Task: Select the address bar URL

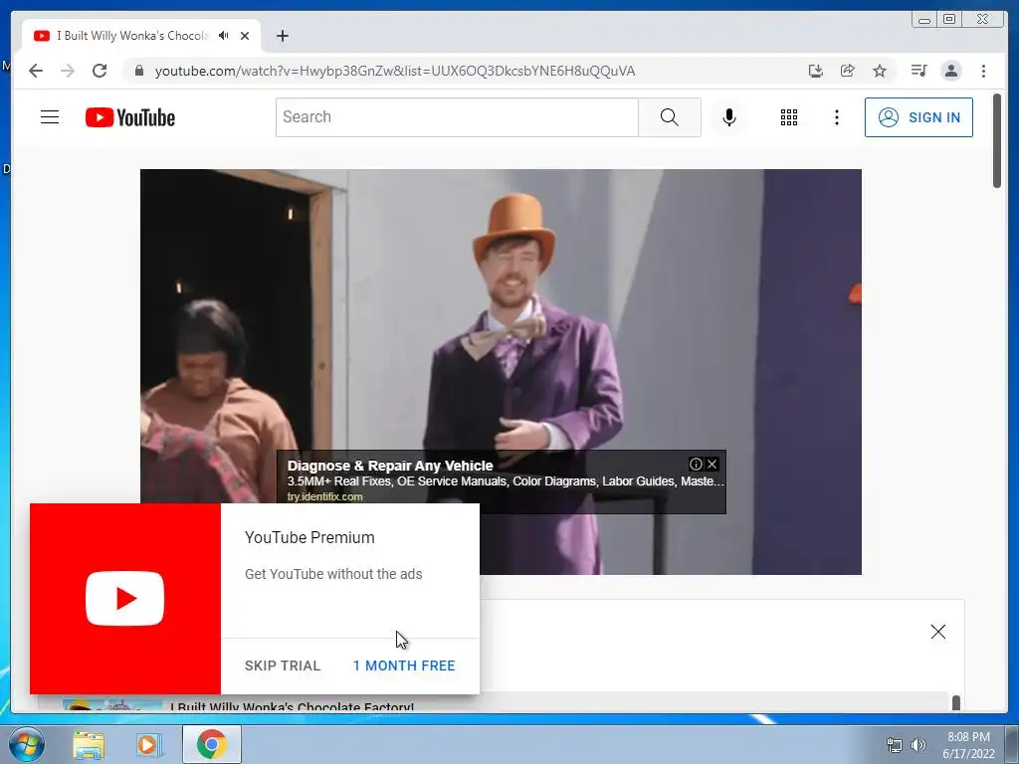Action: 394,71
